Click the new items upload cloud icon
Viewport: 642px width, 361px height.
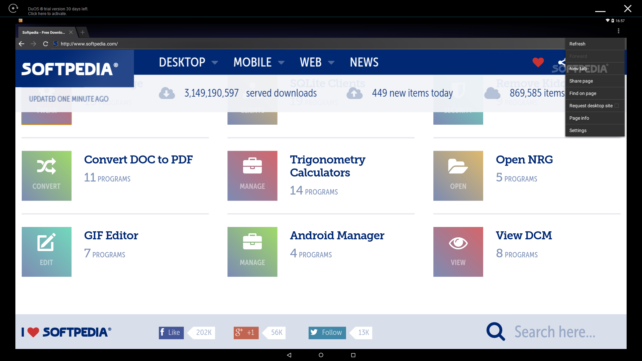pos(354,93)
